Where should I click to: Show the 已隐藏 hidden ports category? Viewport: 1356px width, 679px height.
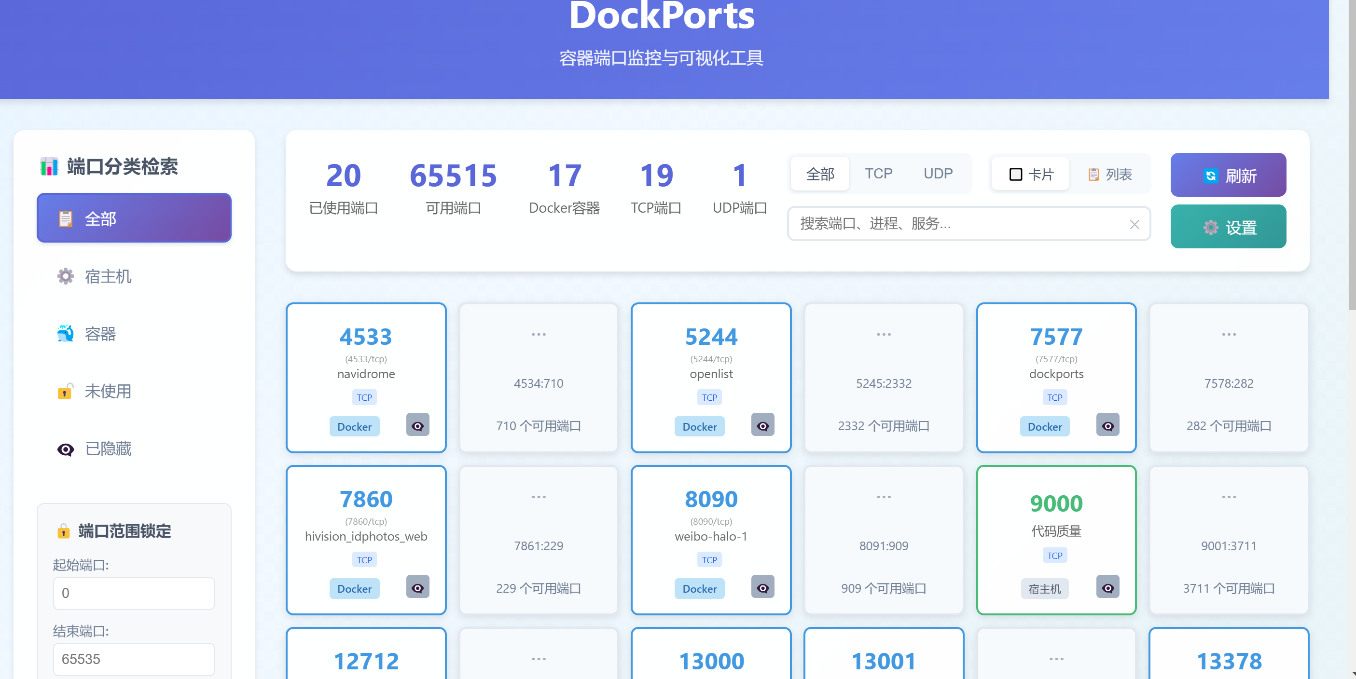point(134,448)
